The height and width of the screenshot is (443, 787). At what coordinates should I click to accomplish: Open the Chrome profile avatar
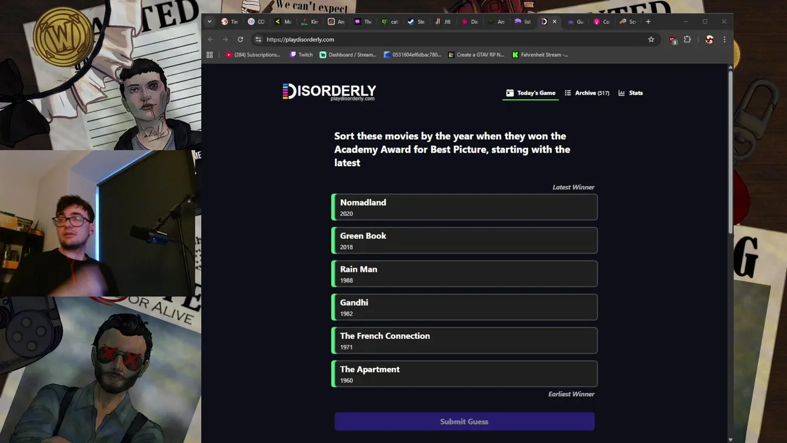(710, 39)
